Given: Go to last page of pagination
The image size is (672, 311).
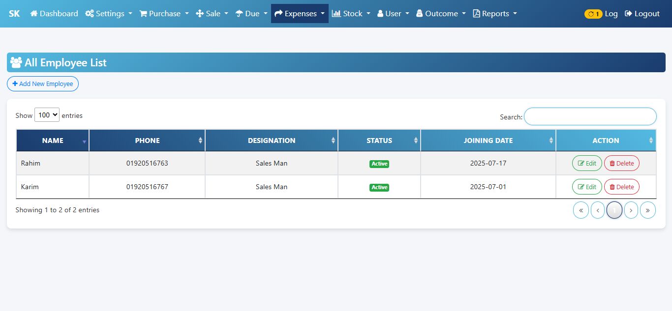Looking at the screenshot, I should point(648,210).
